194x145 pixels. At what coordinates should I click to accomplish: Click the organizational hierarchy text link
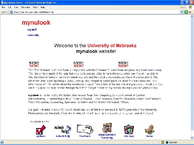(x=107, y=136)
